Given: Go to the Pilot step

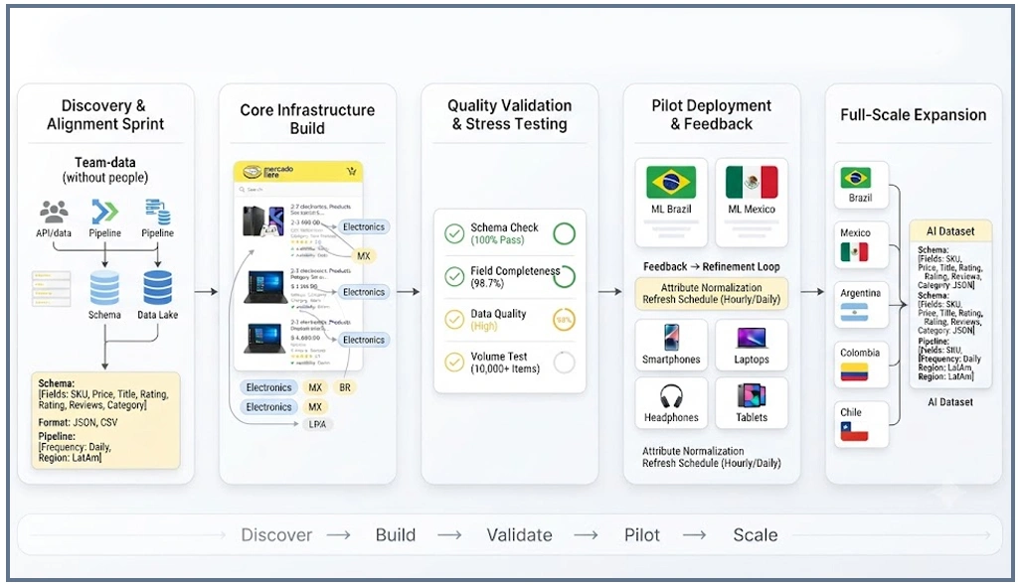Looking at the screenshot, I should tap(641, 535).
